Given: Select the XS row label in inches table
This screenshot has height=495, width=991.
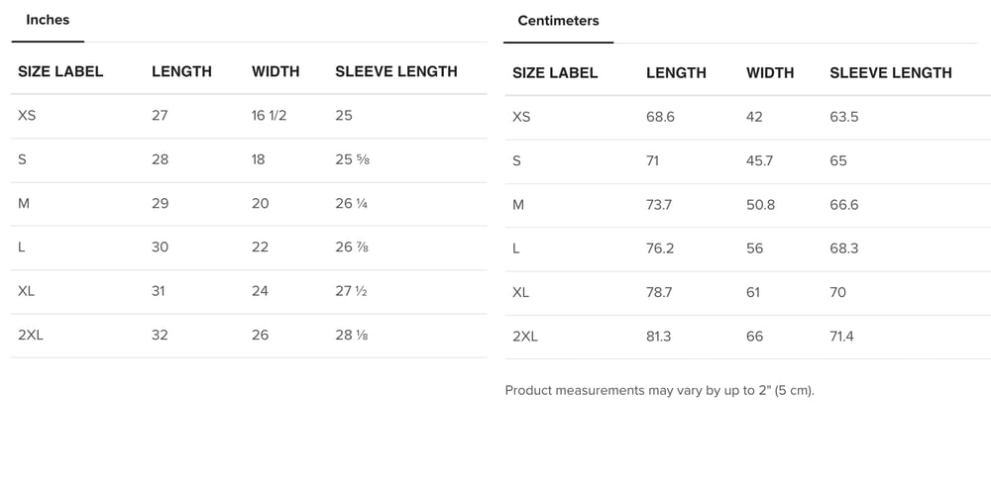Looking at the screenshot, I should click(x=27, y=115).
